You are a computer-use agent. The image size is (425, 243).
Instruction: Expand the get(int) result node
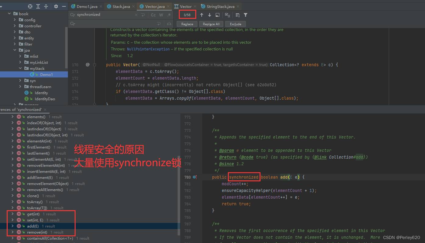(12, 214)
